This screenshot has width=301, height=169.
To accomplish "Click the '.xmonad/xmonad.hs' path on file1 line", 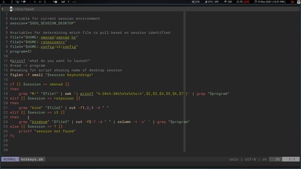I will pos(58,38).
